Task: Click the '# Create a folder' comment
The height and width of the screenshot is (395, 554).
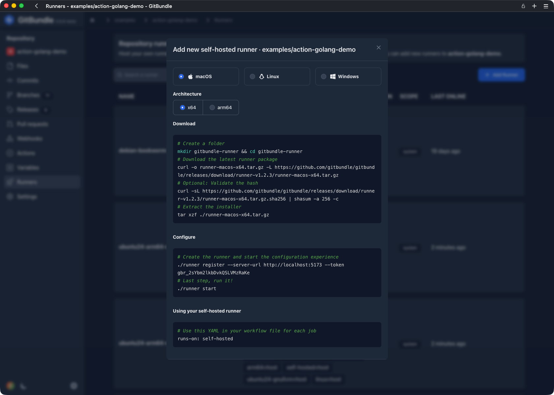Action: (x=201, y=143)
